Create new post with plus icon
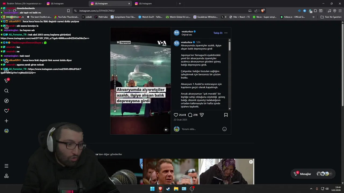This screenshot has height=193, width=344. (x=6, y=121)
